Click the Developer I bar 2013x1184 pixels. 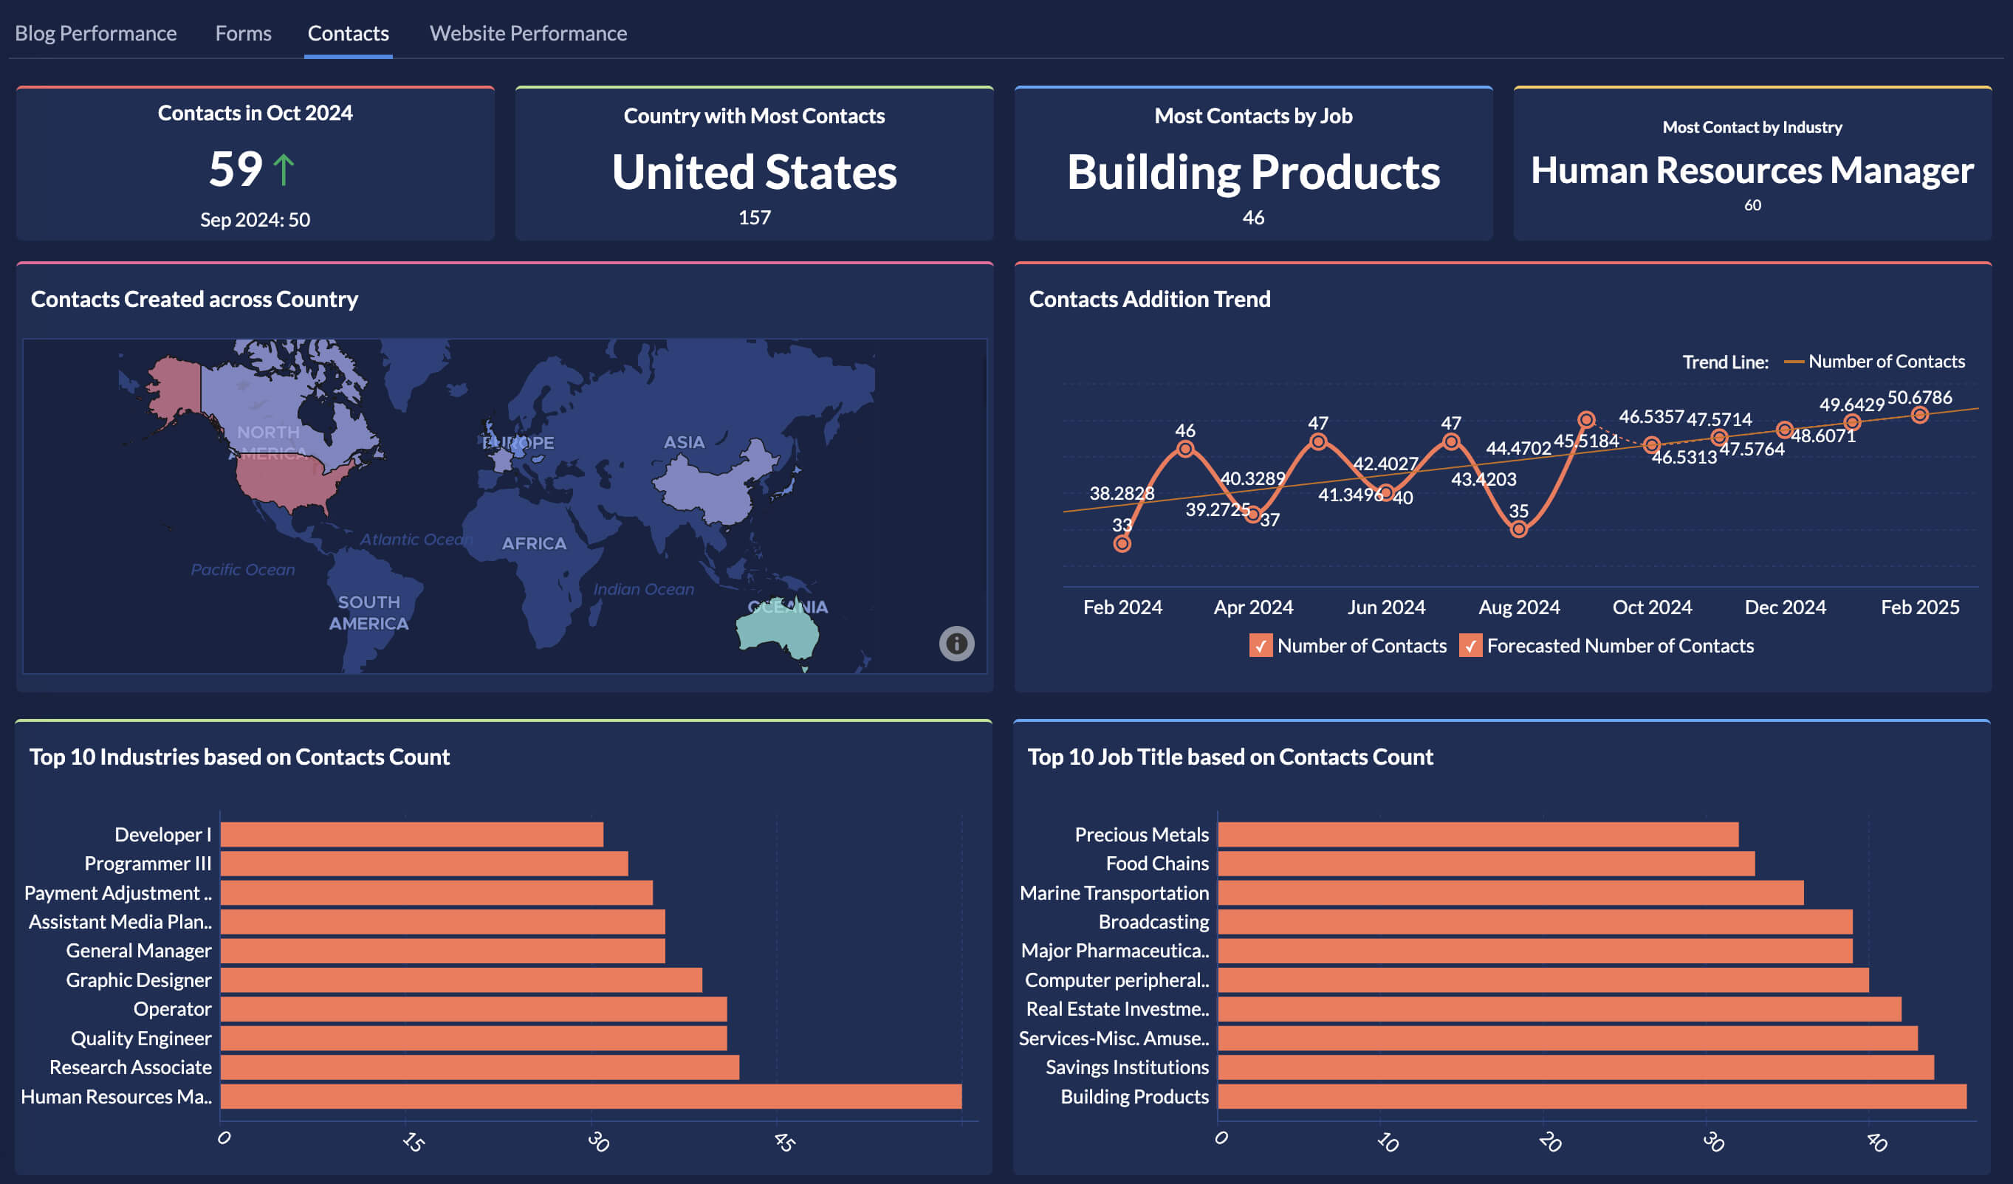point(411,834)
